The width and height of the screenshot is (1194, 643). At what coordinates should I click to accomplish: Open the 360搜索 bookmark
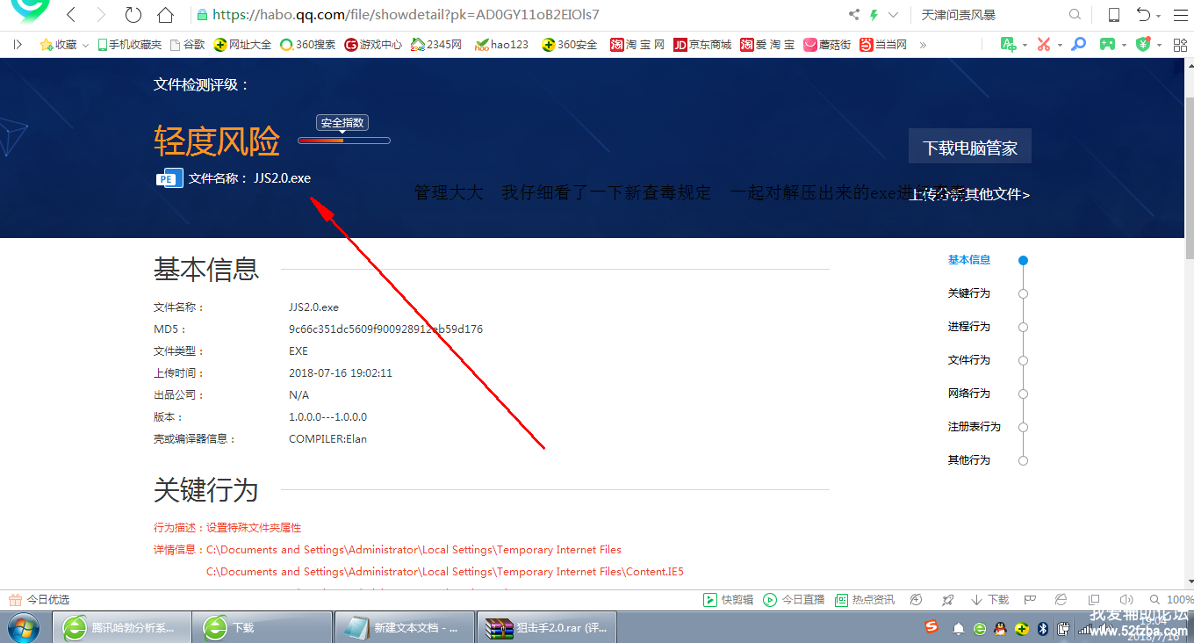pyautogui.click(x=307, y=44)
